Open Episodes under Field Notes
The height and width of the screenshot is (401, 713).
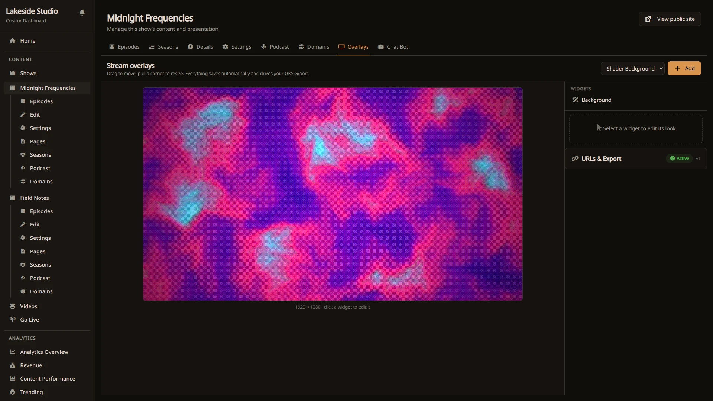41,211
